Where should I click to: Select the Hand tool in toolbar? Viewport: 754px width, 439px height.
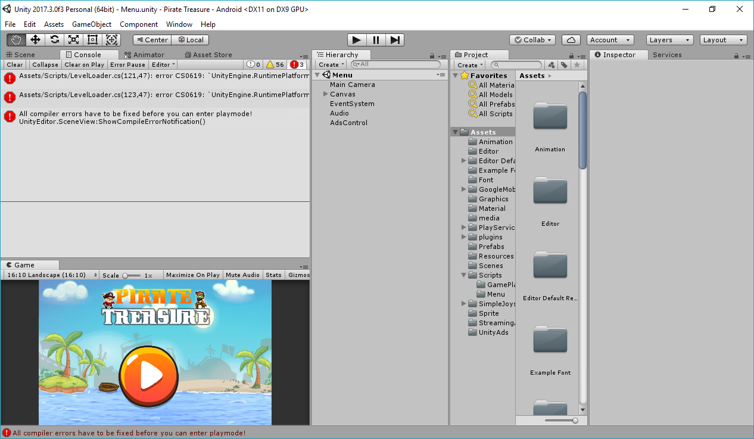[16, 40]
